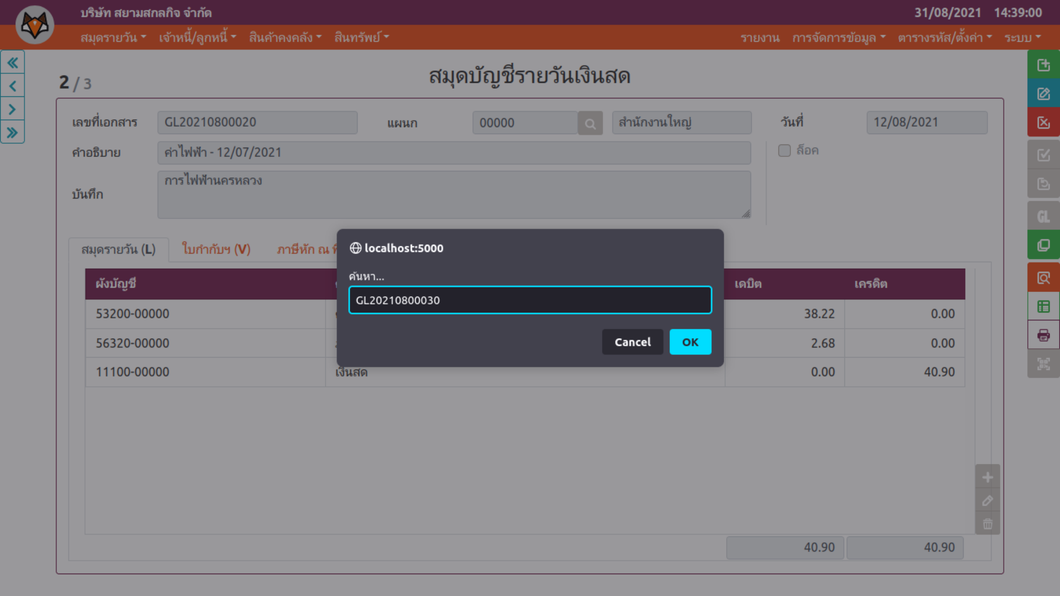Viewport: 1060px width, 596px height.
Task: Click Cancel in the search dialog
Action: pos(632,342)
